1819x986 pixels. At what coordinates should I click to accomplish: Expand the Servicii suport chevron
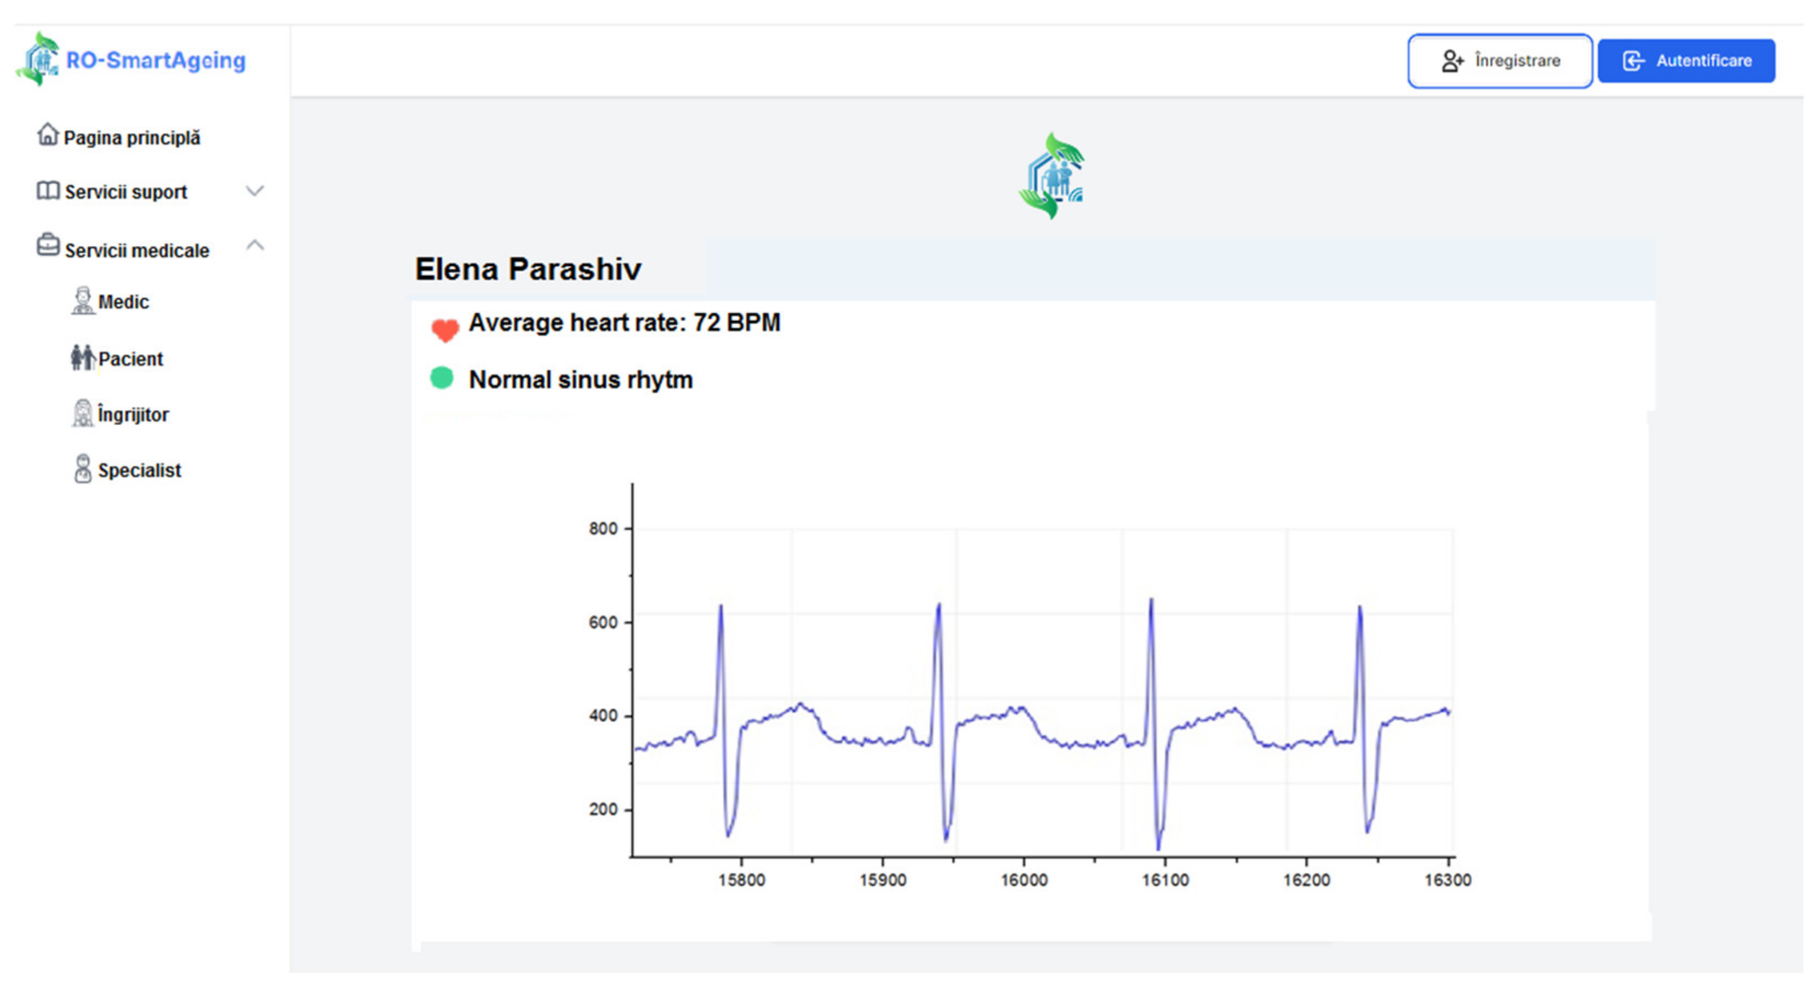tap(255, 191)
